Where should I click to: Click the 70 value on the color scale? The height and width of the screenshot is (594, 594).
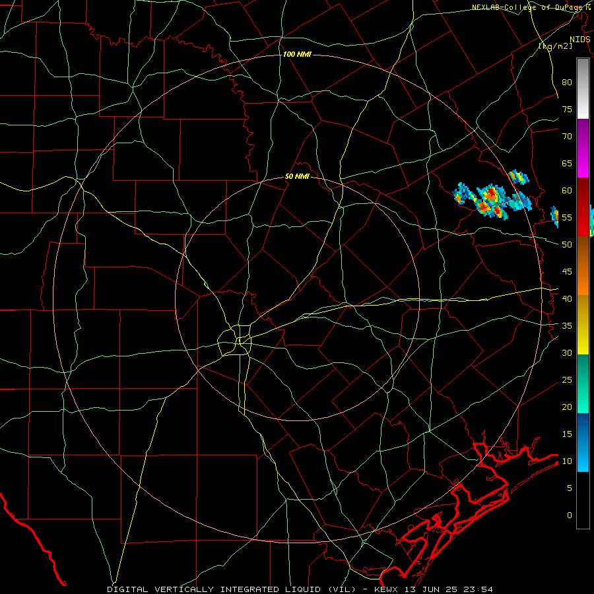click(x=567, y=137)
